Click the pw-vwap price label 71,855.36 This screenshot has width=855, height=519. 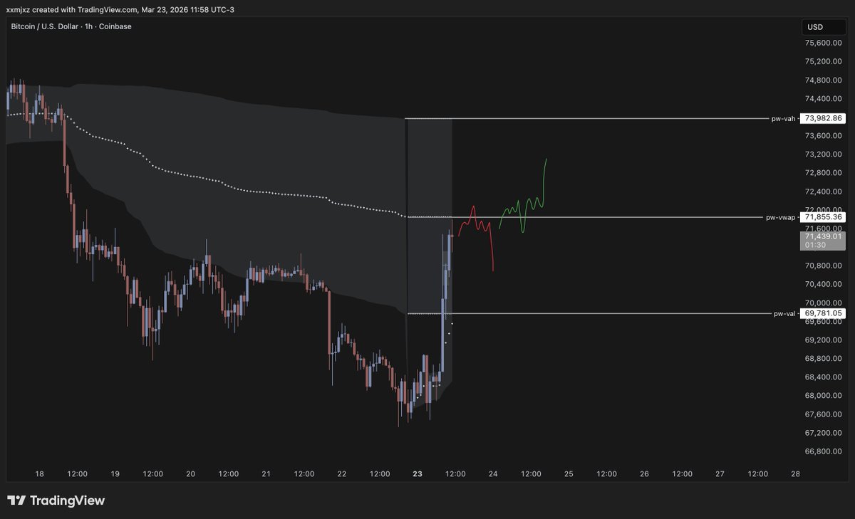click(823, 217)
